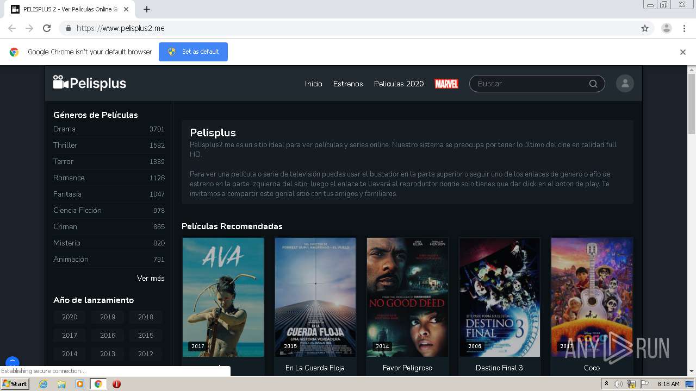Image resolution: width=696 pixels, height=391 pixels.
Task: Click the Pelisplus camera logo
Action: (x=90, y=83)
